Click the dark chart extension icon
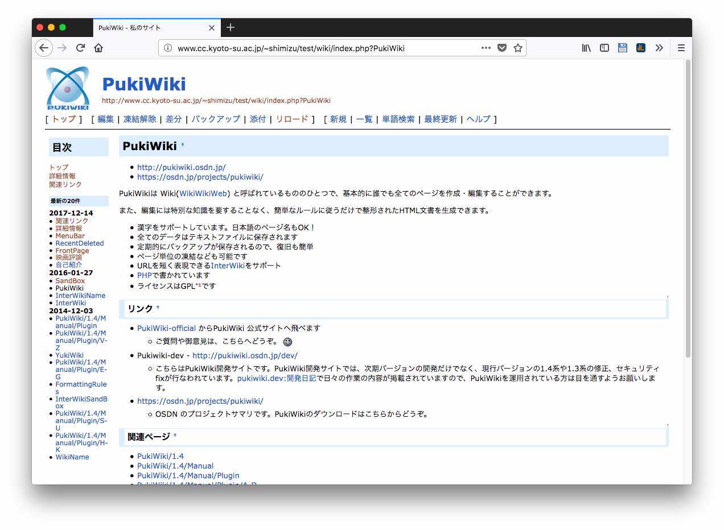 [x=641, y=48]
